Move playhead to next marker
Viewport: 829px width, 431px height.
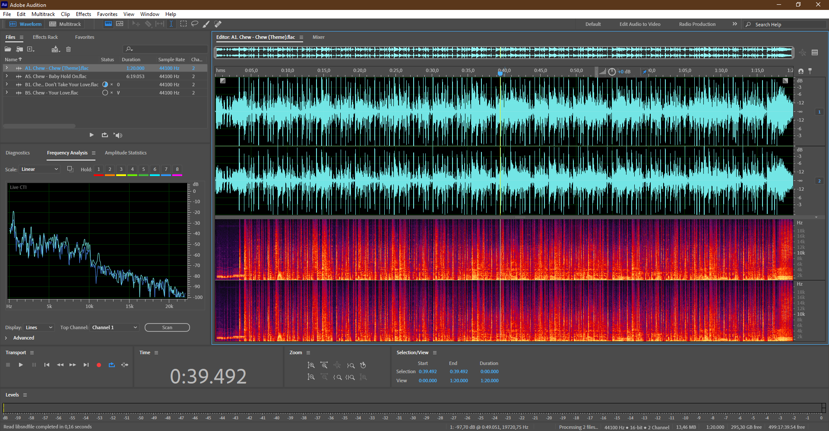(86, 365)
